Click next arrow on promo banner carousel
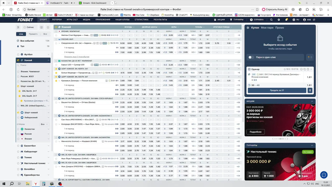Image resolution: width=332 pixels, height=187 pixels. point(287,139)
